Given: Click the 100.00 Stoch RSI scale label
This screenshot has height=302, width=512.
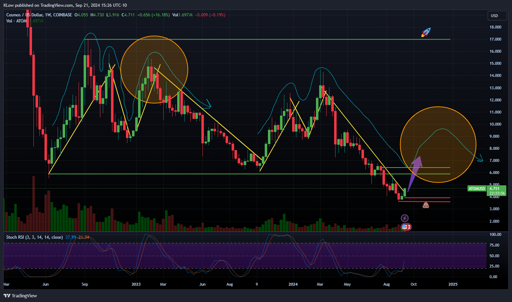Looking at the screenshot, I should pos(496,234).
